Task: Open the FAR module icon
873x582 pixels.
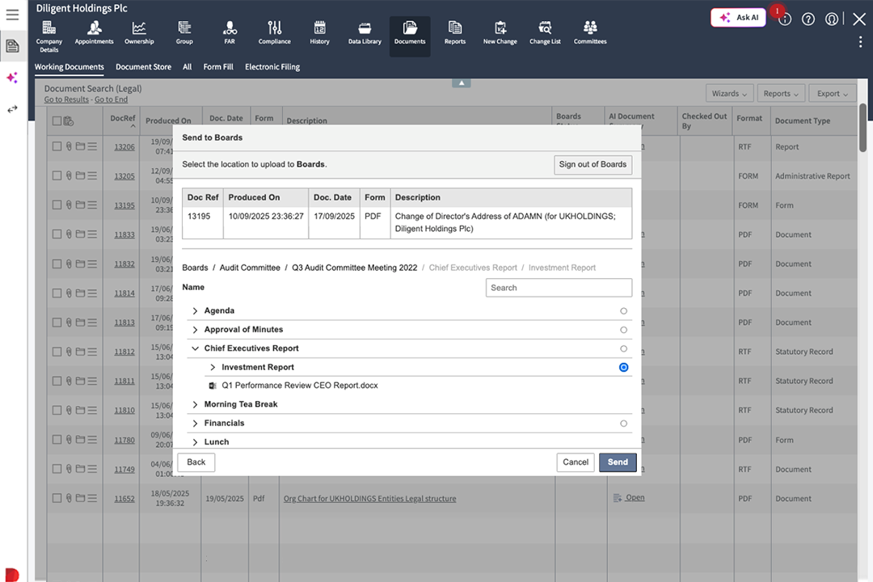Action: tap(229, 32)
